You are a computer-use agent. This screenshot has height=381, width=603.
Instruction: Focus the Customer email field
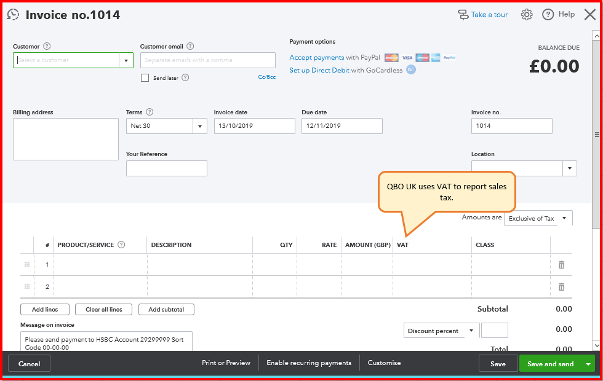click(x=208, y=60)
